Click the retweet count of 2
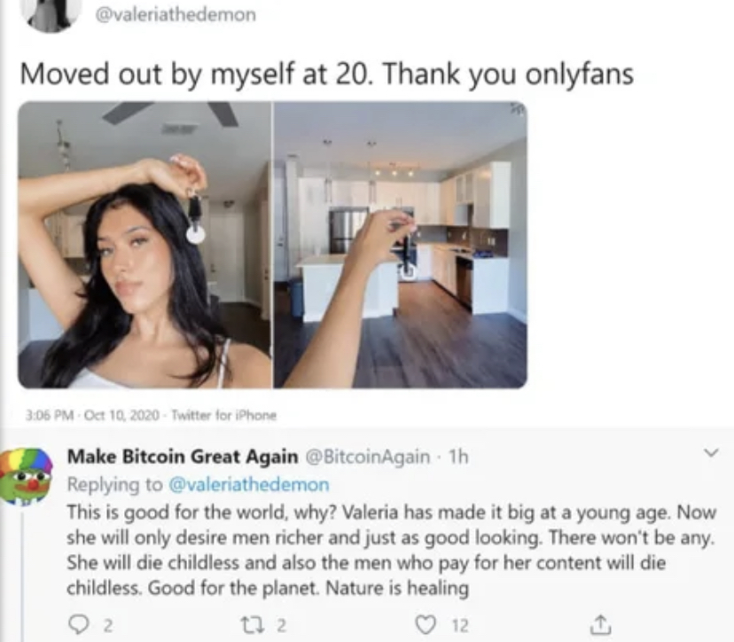 (280, 625)
